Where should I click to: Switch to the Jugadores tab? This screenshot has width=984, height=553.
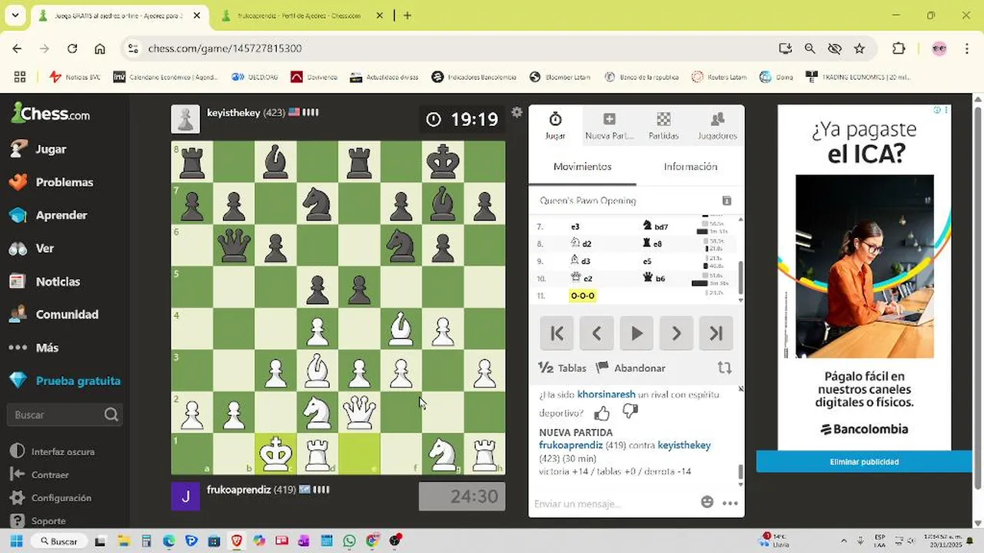pyautogui.click(x=717, y=126)
